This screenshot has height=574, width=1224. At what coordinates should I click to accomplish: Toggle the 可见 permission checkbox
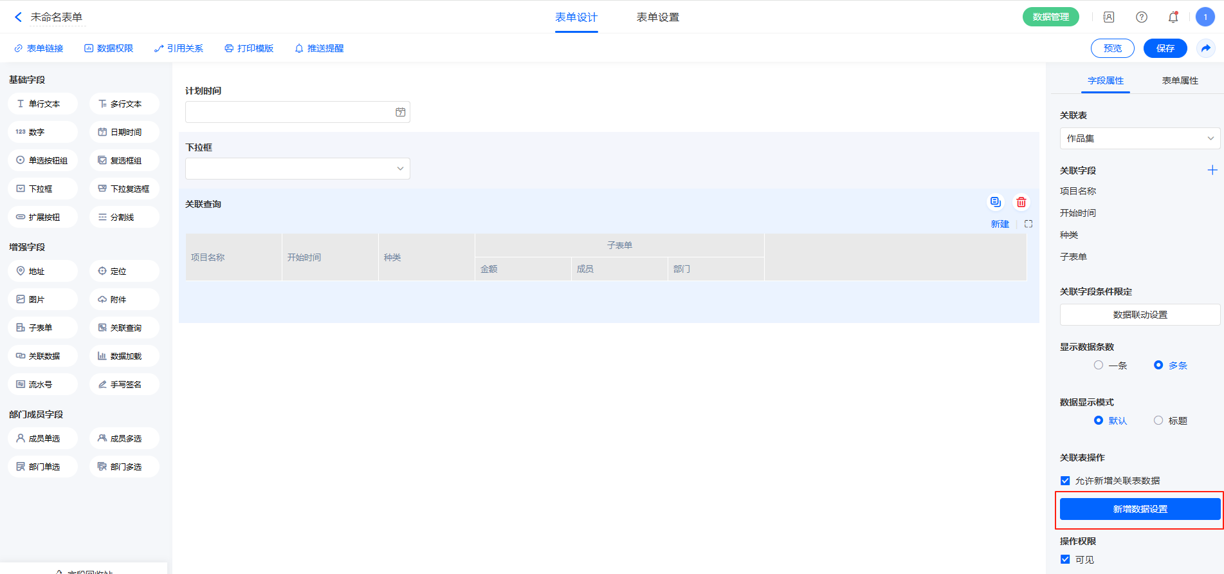point(1065,559)
